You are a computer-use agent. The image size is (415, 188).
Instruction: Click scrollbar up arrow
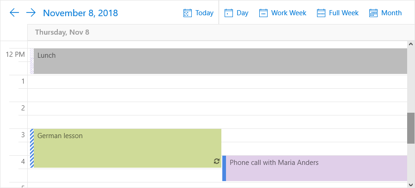tap(411, 44)
